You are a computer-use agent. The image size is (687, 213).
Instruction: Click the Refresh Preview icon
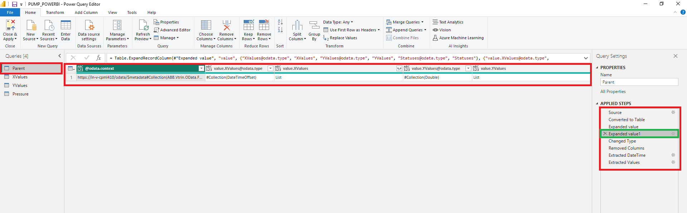(143, 25)
